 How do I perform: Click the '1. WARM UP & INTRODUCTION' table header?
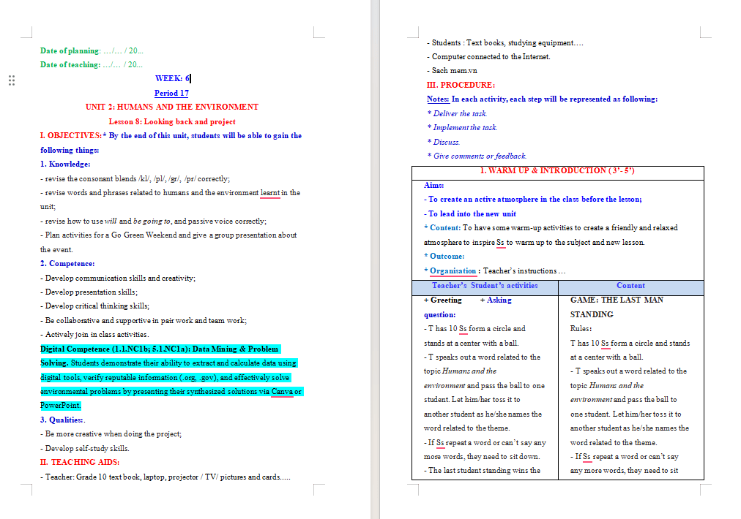(x=558, y=170)
